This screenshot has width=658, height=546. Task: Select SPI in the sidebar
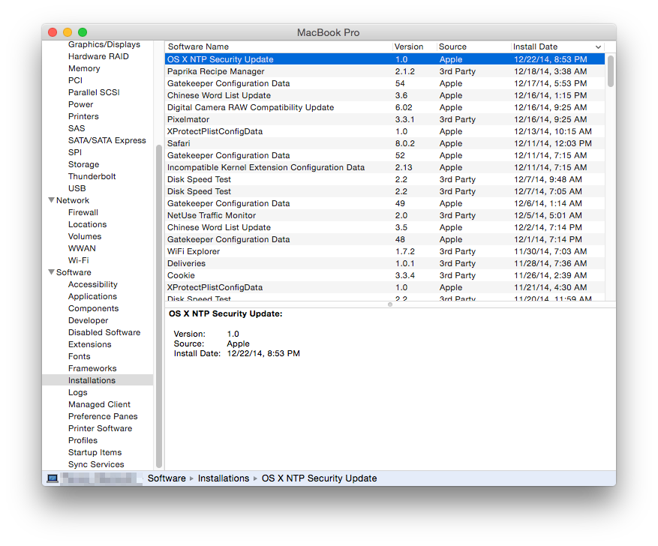[x=75, y=153]
